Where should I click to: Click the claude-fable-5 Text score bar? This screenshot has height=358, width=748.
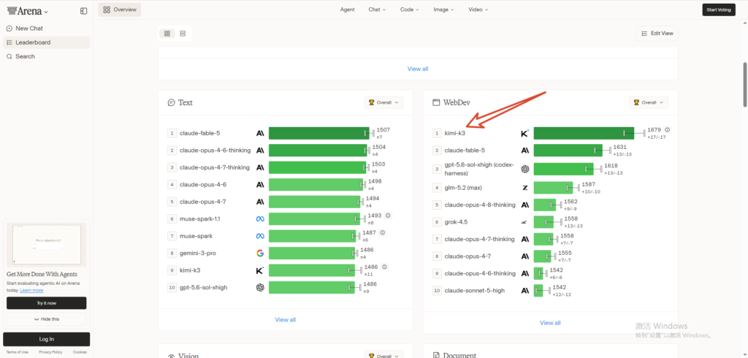click(x=318, y=133)
